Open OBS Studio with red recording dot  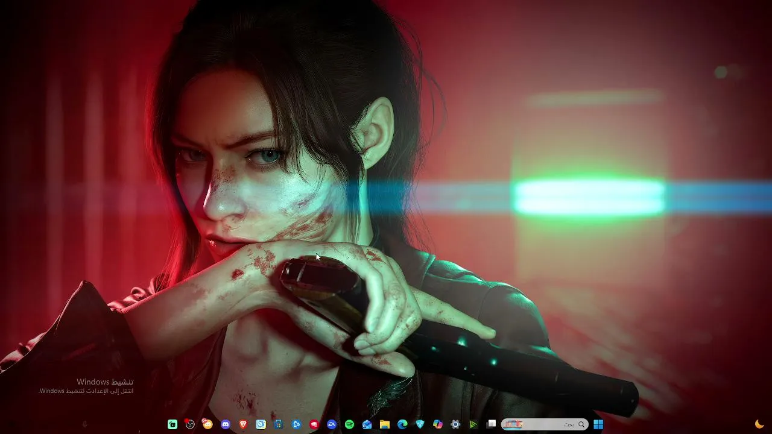(x=190, y=424)
